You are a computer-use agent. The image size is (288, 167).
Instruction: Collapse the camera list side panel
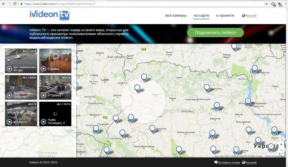78,100
